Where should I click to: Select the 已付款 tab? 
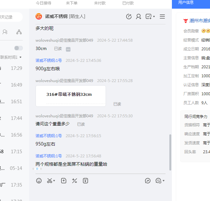click(x=128, y=3)
